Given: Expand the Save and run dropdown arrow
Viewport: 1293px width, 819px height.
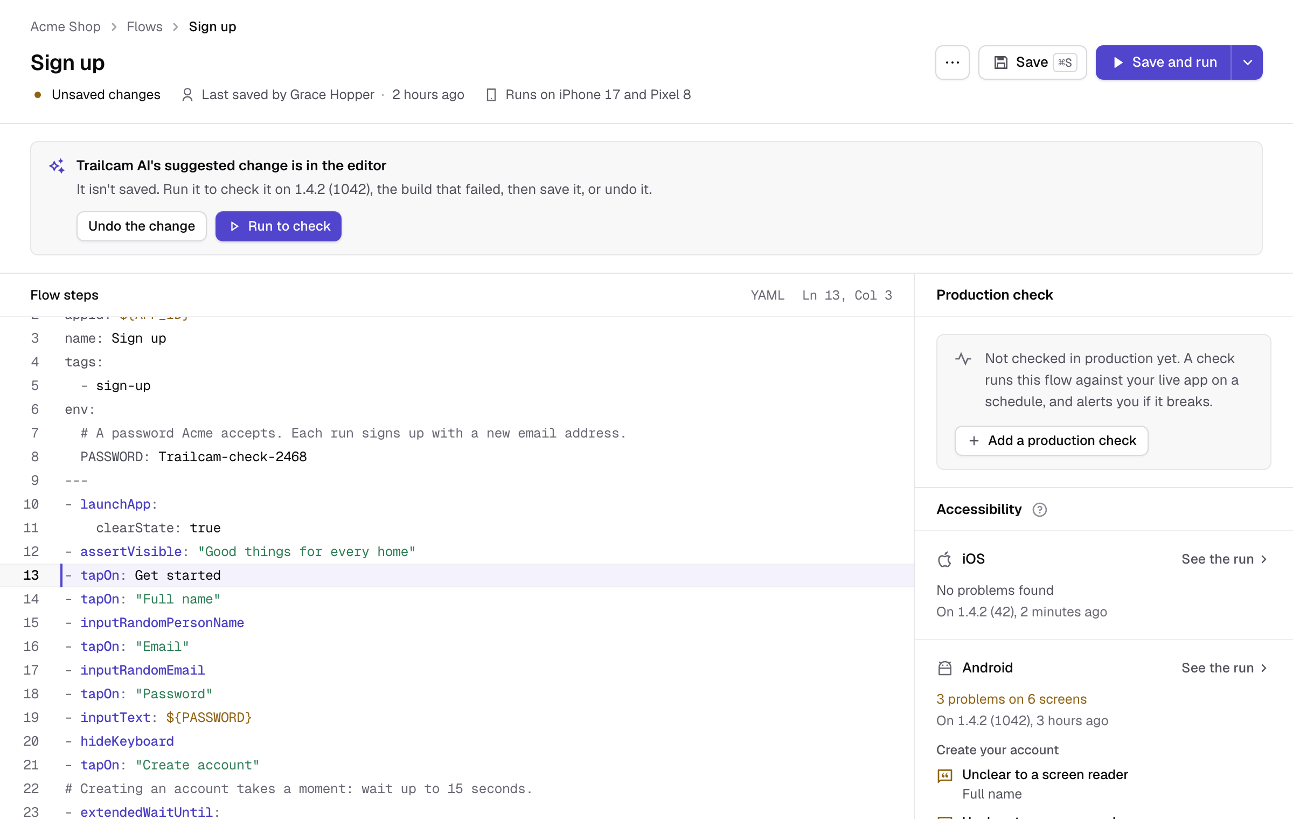Looking at the screenshot, I should pyautogui.click(x=1247, y=63).
